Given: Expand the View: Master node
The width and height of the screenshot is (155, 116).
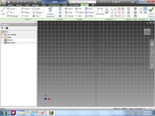Looking at the screenshot, I should [x=2, y=34].
